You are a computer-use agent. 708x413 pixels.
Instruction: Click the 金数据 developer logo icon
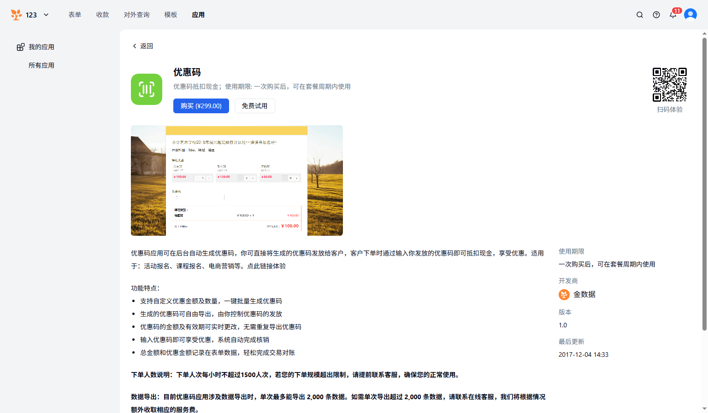[x=564, y=295]
